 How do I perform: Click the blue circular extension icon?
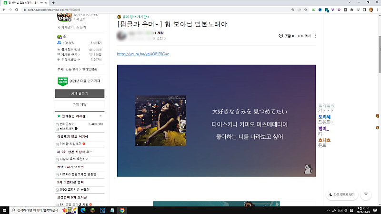pyautogui.click(x=320, y=10)
